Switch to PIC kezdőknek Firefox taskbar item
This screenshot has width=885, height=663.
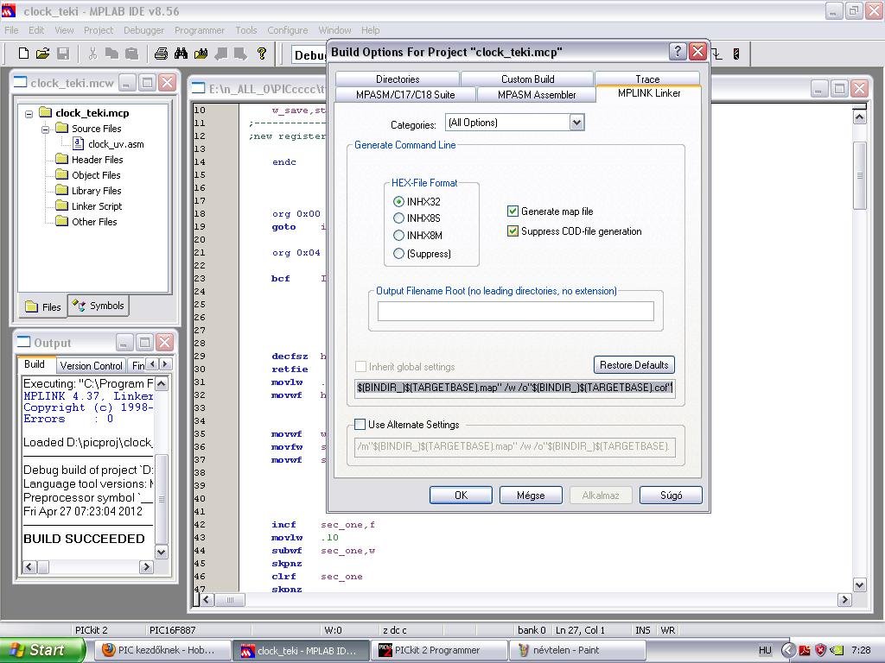tap(162, 650)
